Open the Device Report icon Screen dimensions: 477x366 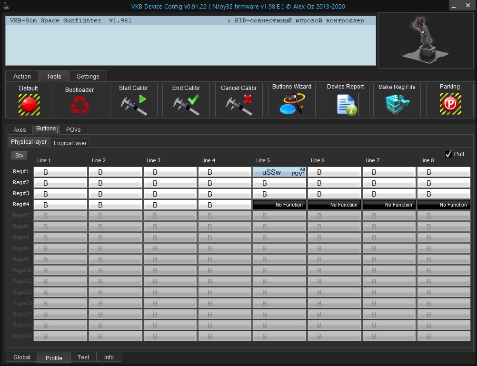(347, 105)
